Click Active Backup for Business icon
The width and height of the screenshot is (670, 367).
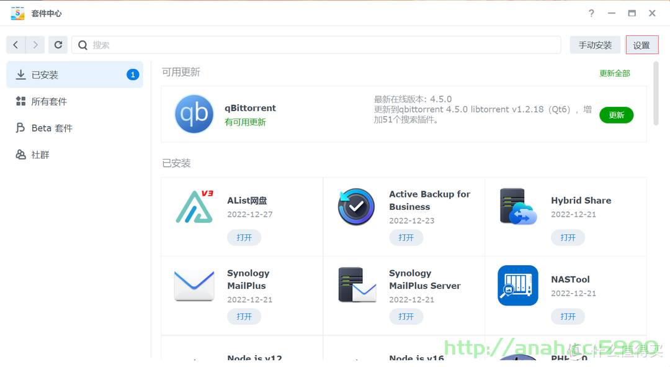[356, 207]
